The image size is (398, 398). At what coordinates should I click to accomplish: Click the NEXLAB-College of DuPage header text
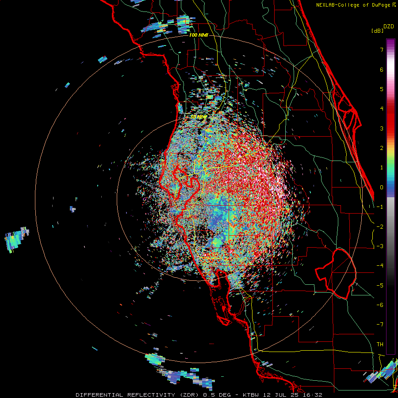(x=356, y=5)
